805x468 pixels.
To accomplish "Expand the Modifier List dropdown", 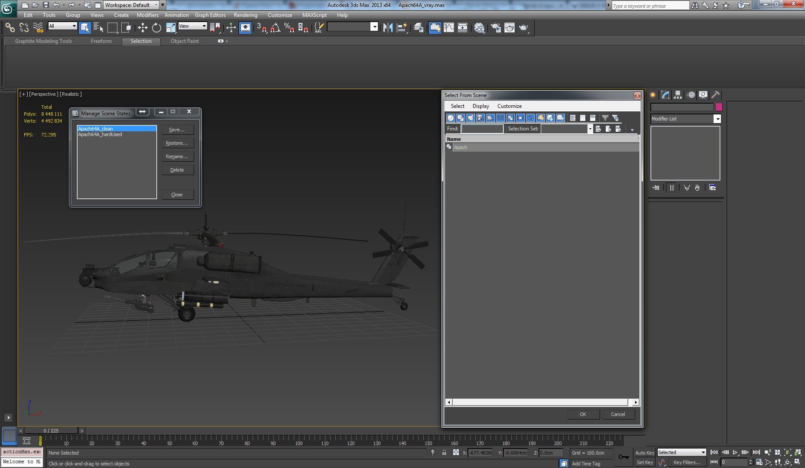I will pos(685,119).
